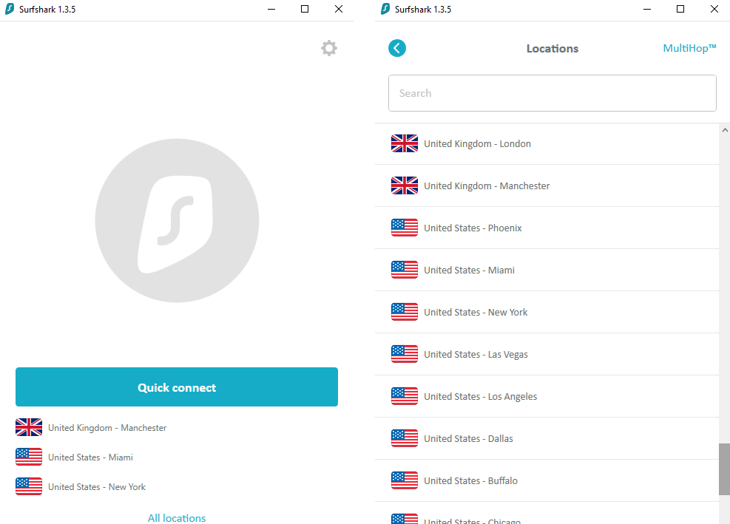Choose United States - New York in Locations list
730x524 pixels.
pos(547,313)
